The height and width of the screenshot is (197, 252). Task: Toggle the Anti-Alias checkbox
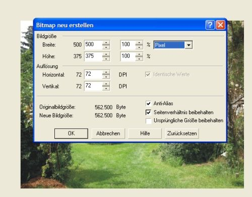[x=148, y=104]
